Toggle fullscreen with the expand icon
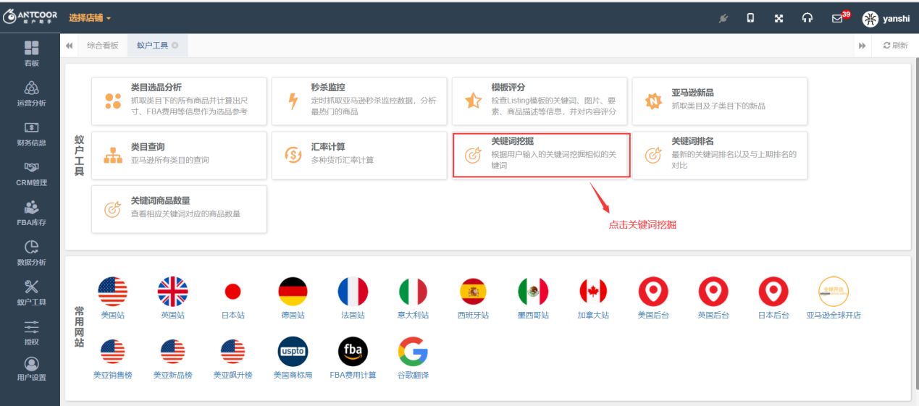919x406 pixels. [779, 18]
